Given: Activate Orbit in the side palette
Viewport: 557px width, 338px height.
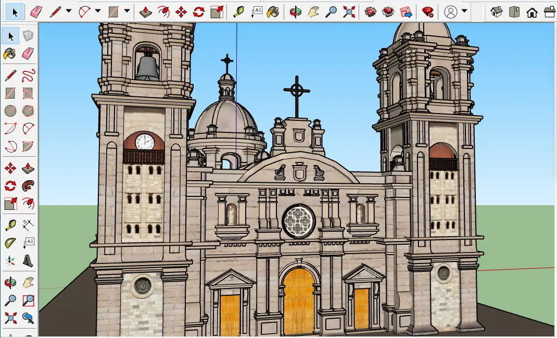Looking at the screenshot, I should pos(10,283).
